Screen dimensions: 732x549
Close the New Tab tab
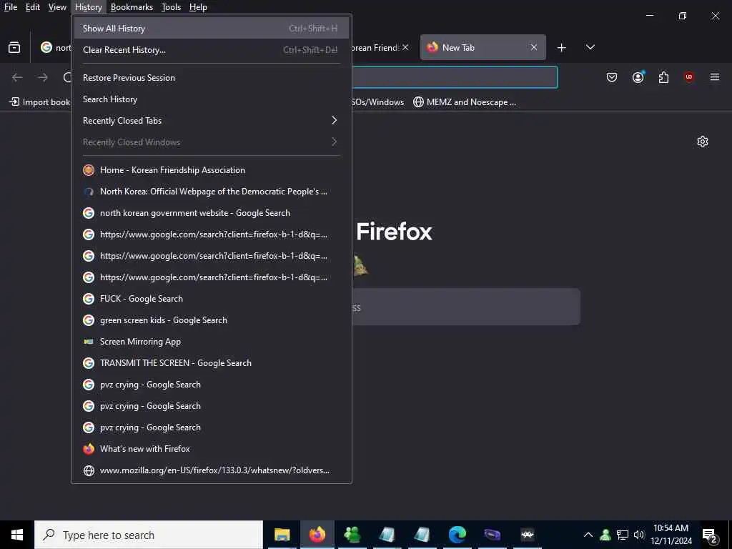click(x=533, y=47)
